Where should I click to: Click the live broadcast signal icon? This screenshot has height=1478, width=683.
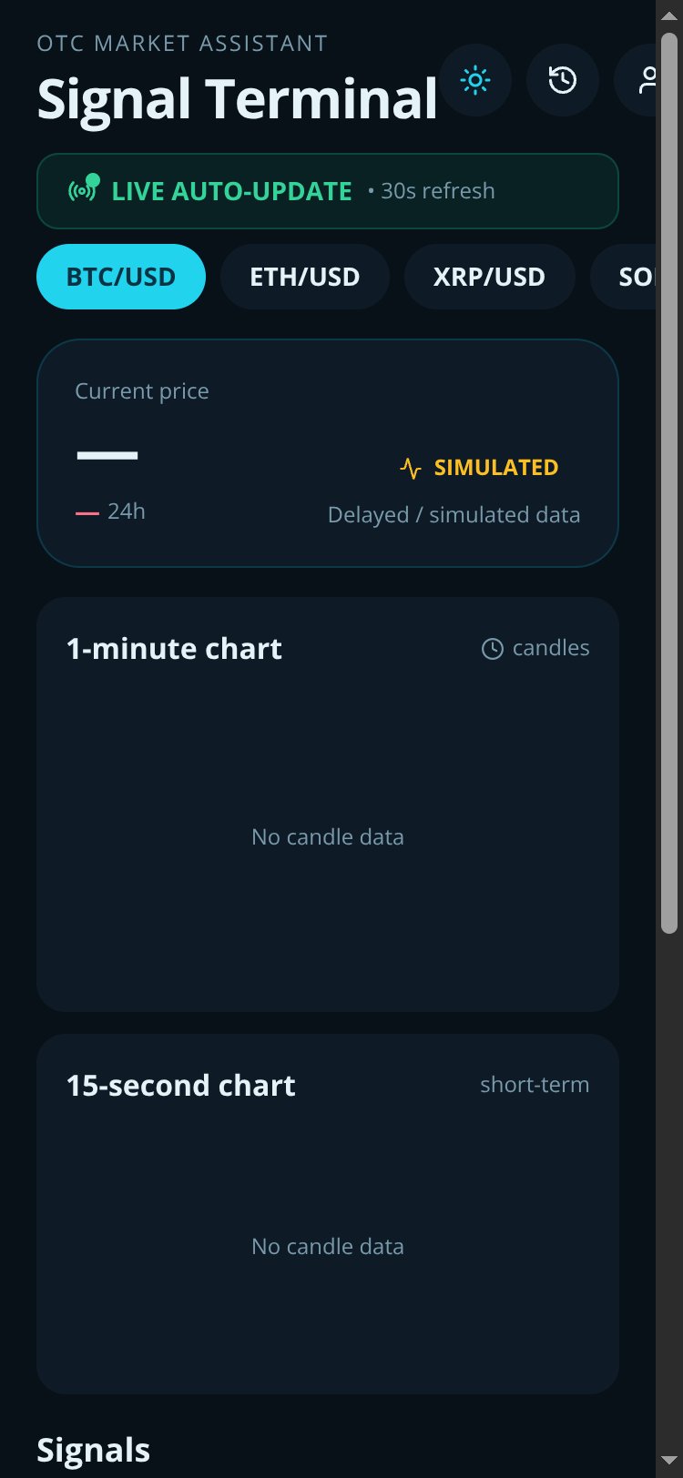click(82, 190)
